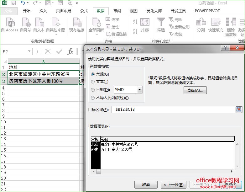Click the data preview horizontal scrollbar

[163, 172]
